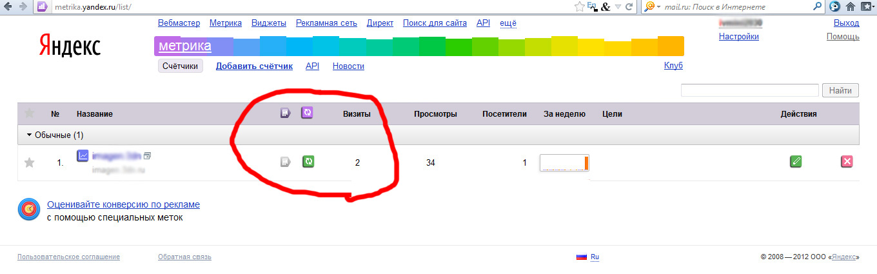Open the Добавить счётчик tab
877x274 pixels.
(254, 66)
